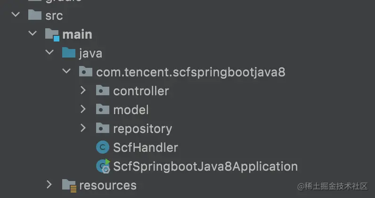The height and width of the screenshot is (198, 375).
Task: Collapse the com.tencent.scfspringbootjava8 package
Action: (x=66, y=72)
